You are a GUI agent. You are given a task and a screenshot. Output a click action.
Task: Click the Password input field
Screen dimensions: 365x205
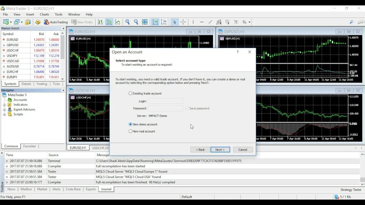point(166,108)
